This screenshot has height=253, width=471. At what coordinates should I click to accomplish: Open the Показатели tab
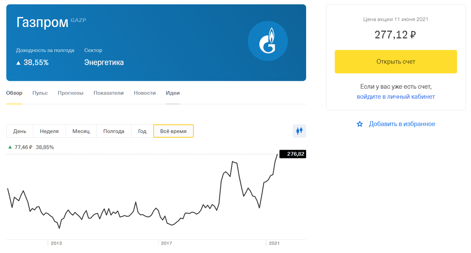108,93
